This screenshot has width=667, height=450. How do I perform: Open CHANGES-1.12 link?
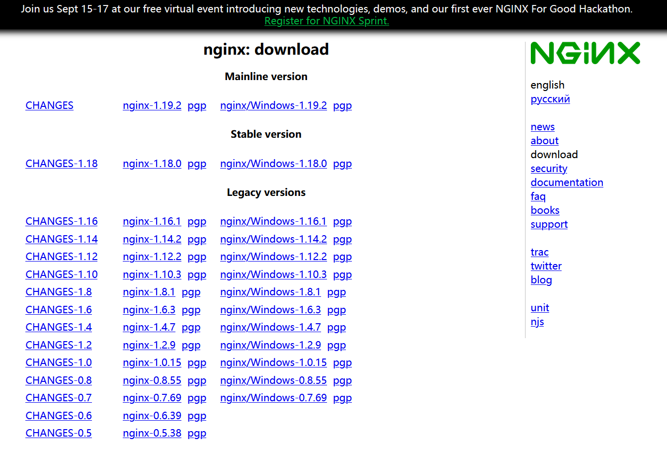click(62, 257)
